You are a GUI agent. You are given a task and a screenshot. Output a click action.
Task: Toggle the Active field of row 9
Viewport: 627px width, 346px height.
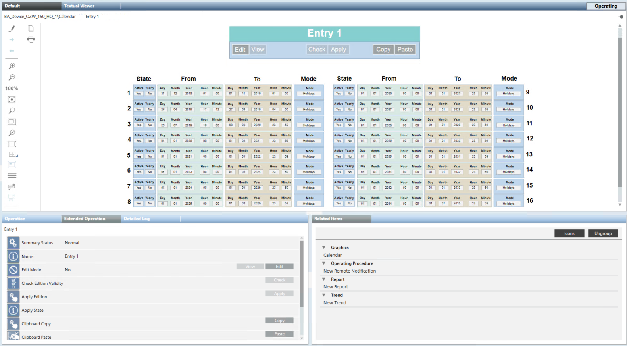[339, 94]
